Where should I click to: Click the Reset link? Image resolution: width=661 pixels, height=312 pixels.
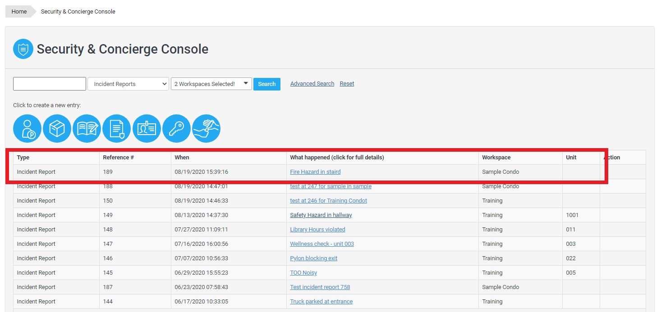pos(347,84)
